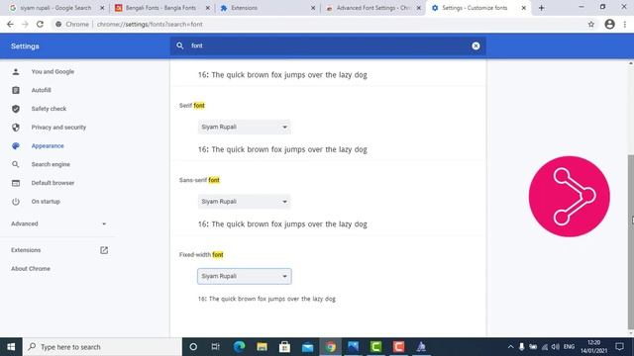Open Extensions external link icon

tap(104, 250)
